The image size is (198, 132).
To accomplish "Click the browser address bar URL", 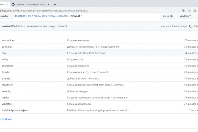I will pos(44,10).
